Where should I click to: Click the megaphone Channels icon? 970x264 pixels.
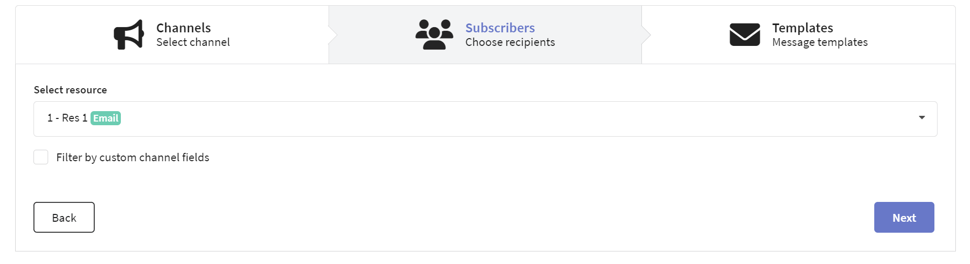point(129,34)
